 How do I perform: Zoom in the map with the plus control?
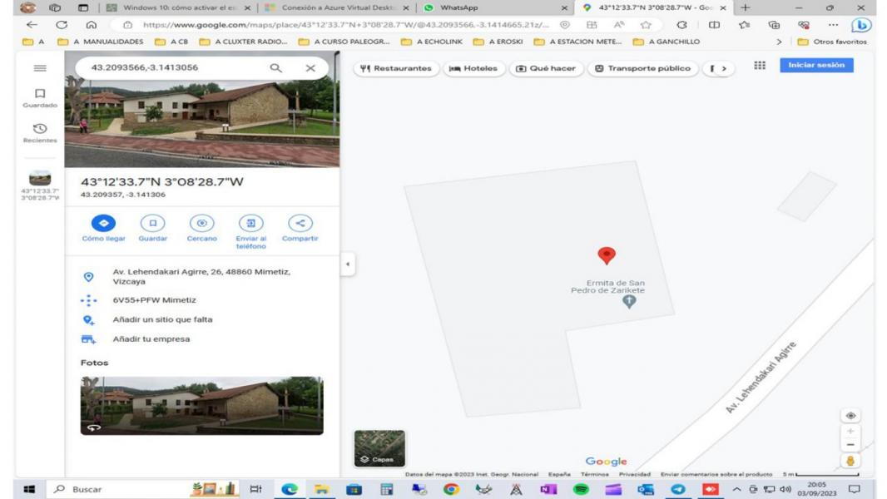click(x=850, y=432)
